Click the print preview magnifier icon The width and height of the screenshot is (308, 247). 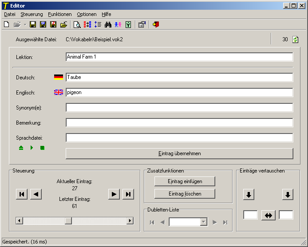(x=77, y=25)
